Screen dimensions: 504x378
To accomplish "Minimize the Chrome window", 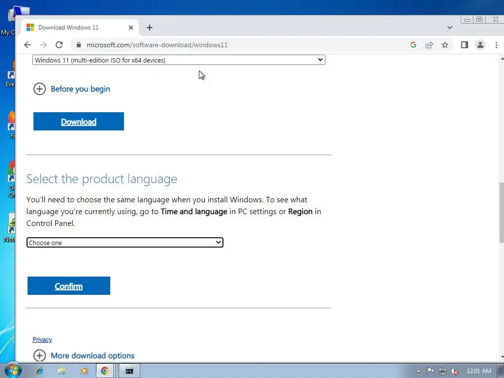I will 467,20.
